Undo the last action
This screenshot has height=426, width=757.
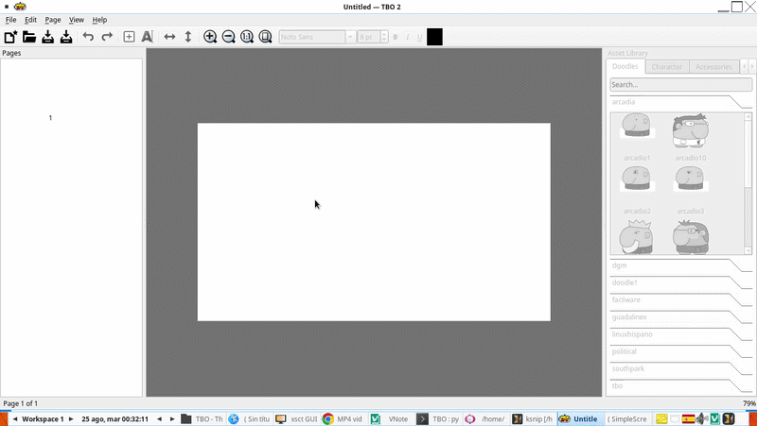[88, 37]
